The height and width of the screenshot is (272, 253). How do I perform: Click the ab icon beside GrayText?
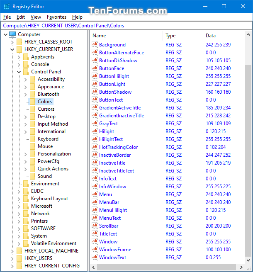pos(95,123)
